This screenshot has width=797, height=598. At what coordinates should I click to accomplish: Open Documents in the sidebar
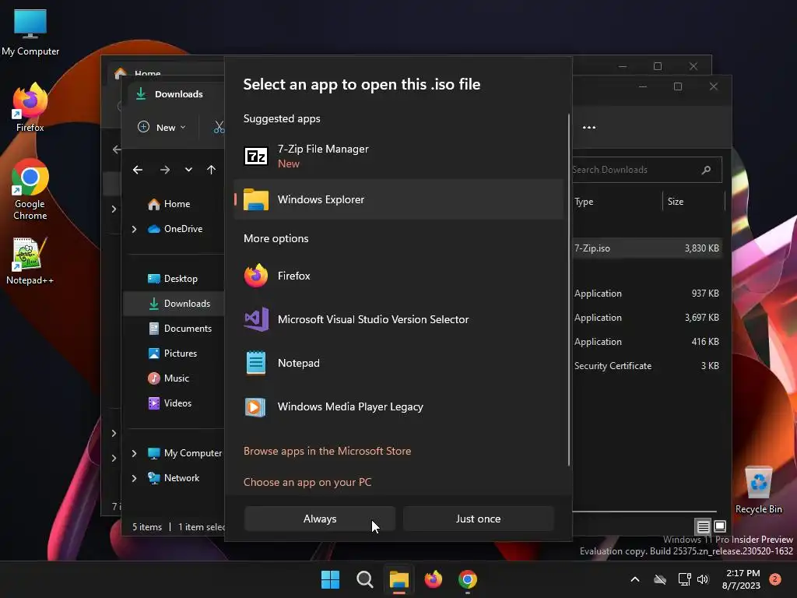180,329
